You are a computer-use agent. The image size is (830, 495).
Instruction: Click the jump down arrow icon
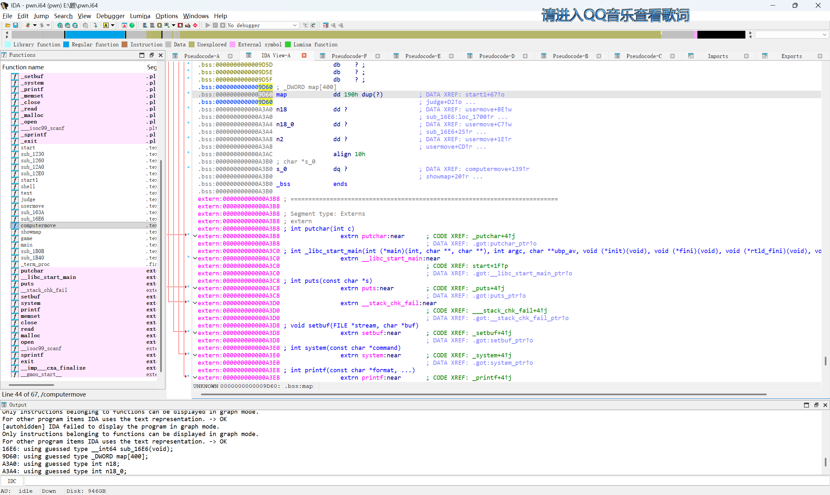click(x=96, y=25)
